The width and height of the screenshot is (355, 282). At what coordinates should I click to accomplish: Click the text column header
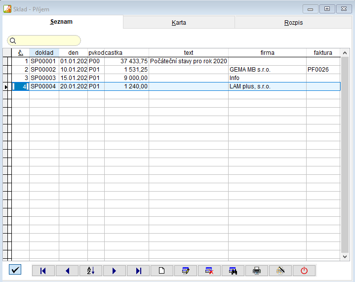[189, 53]
